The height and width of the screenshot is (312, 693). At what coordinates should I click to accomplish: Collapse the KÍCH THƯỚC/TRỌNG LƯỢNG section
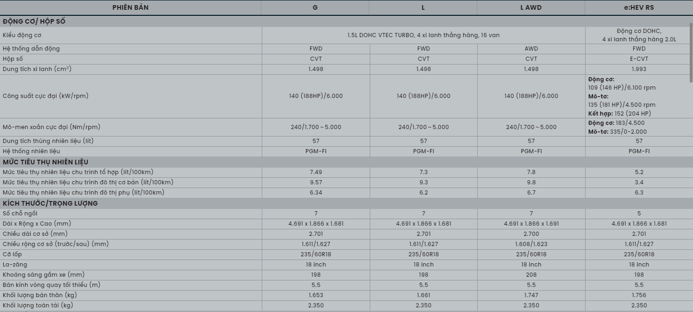[50, 203]
